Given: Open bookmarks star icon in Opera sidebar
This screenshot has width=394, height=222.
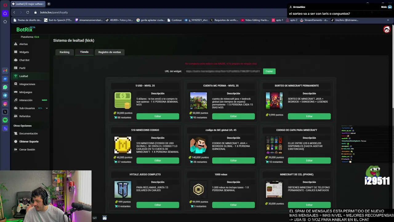Looking at the screenshot, I should [5, 22].
